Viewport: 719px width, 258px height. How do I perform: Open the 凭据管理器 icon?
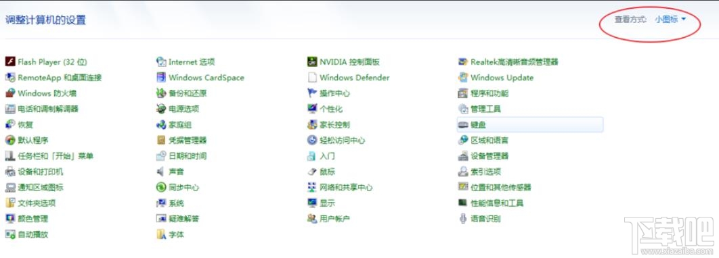[x=161, y=140]
